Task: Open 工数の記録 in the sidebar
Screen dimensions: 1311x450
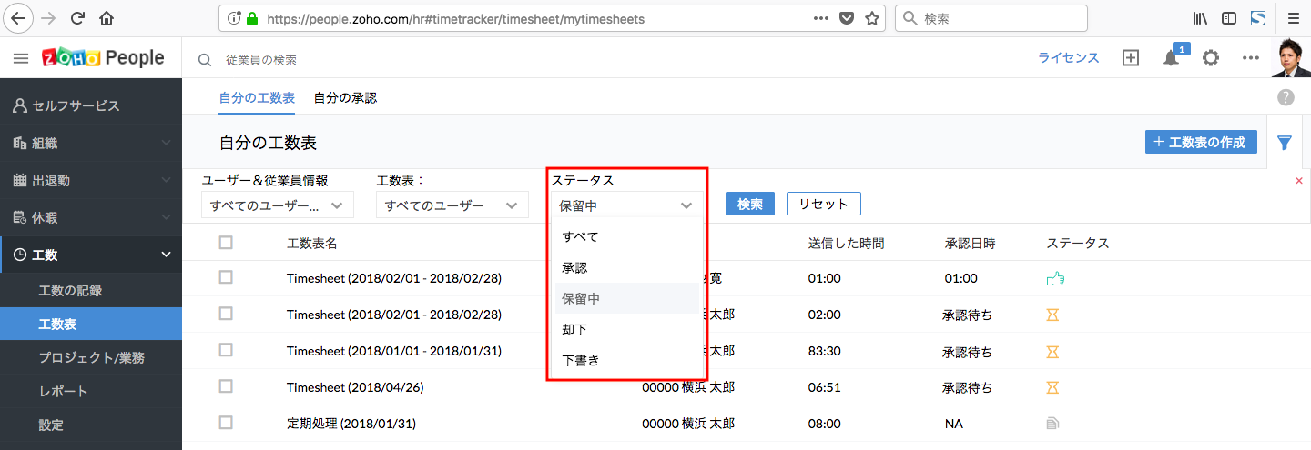Action: click(70, 291)
